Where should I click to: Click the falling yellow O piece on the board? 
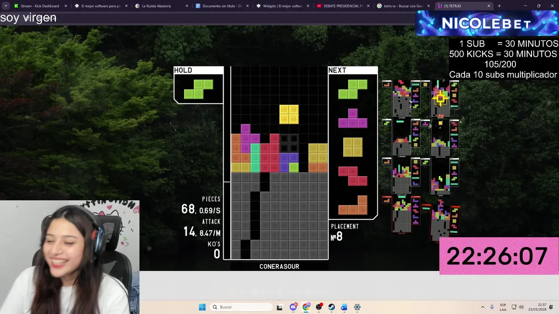[289, 114]
